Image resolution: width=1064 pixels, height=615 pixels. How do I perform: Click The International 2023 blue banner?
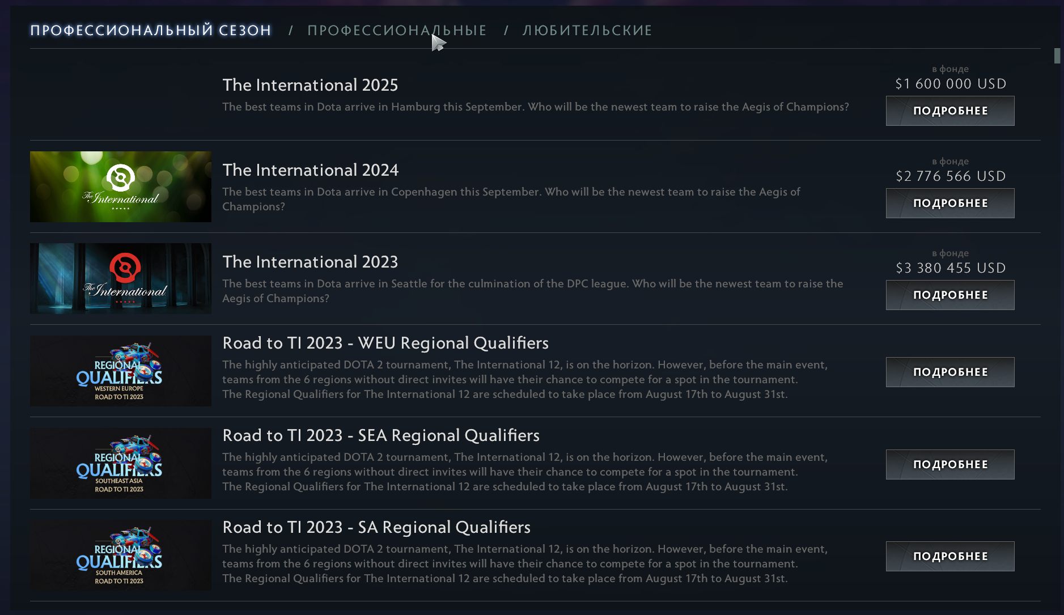click(120, 278)
